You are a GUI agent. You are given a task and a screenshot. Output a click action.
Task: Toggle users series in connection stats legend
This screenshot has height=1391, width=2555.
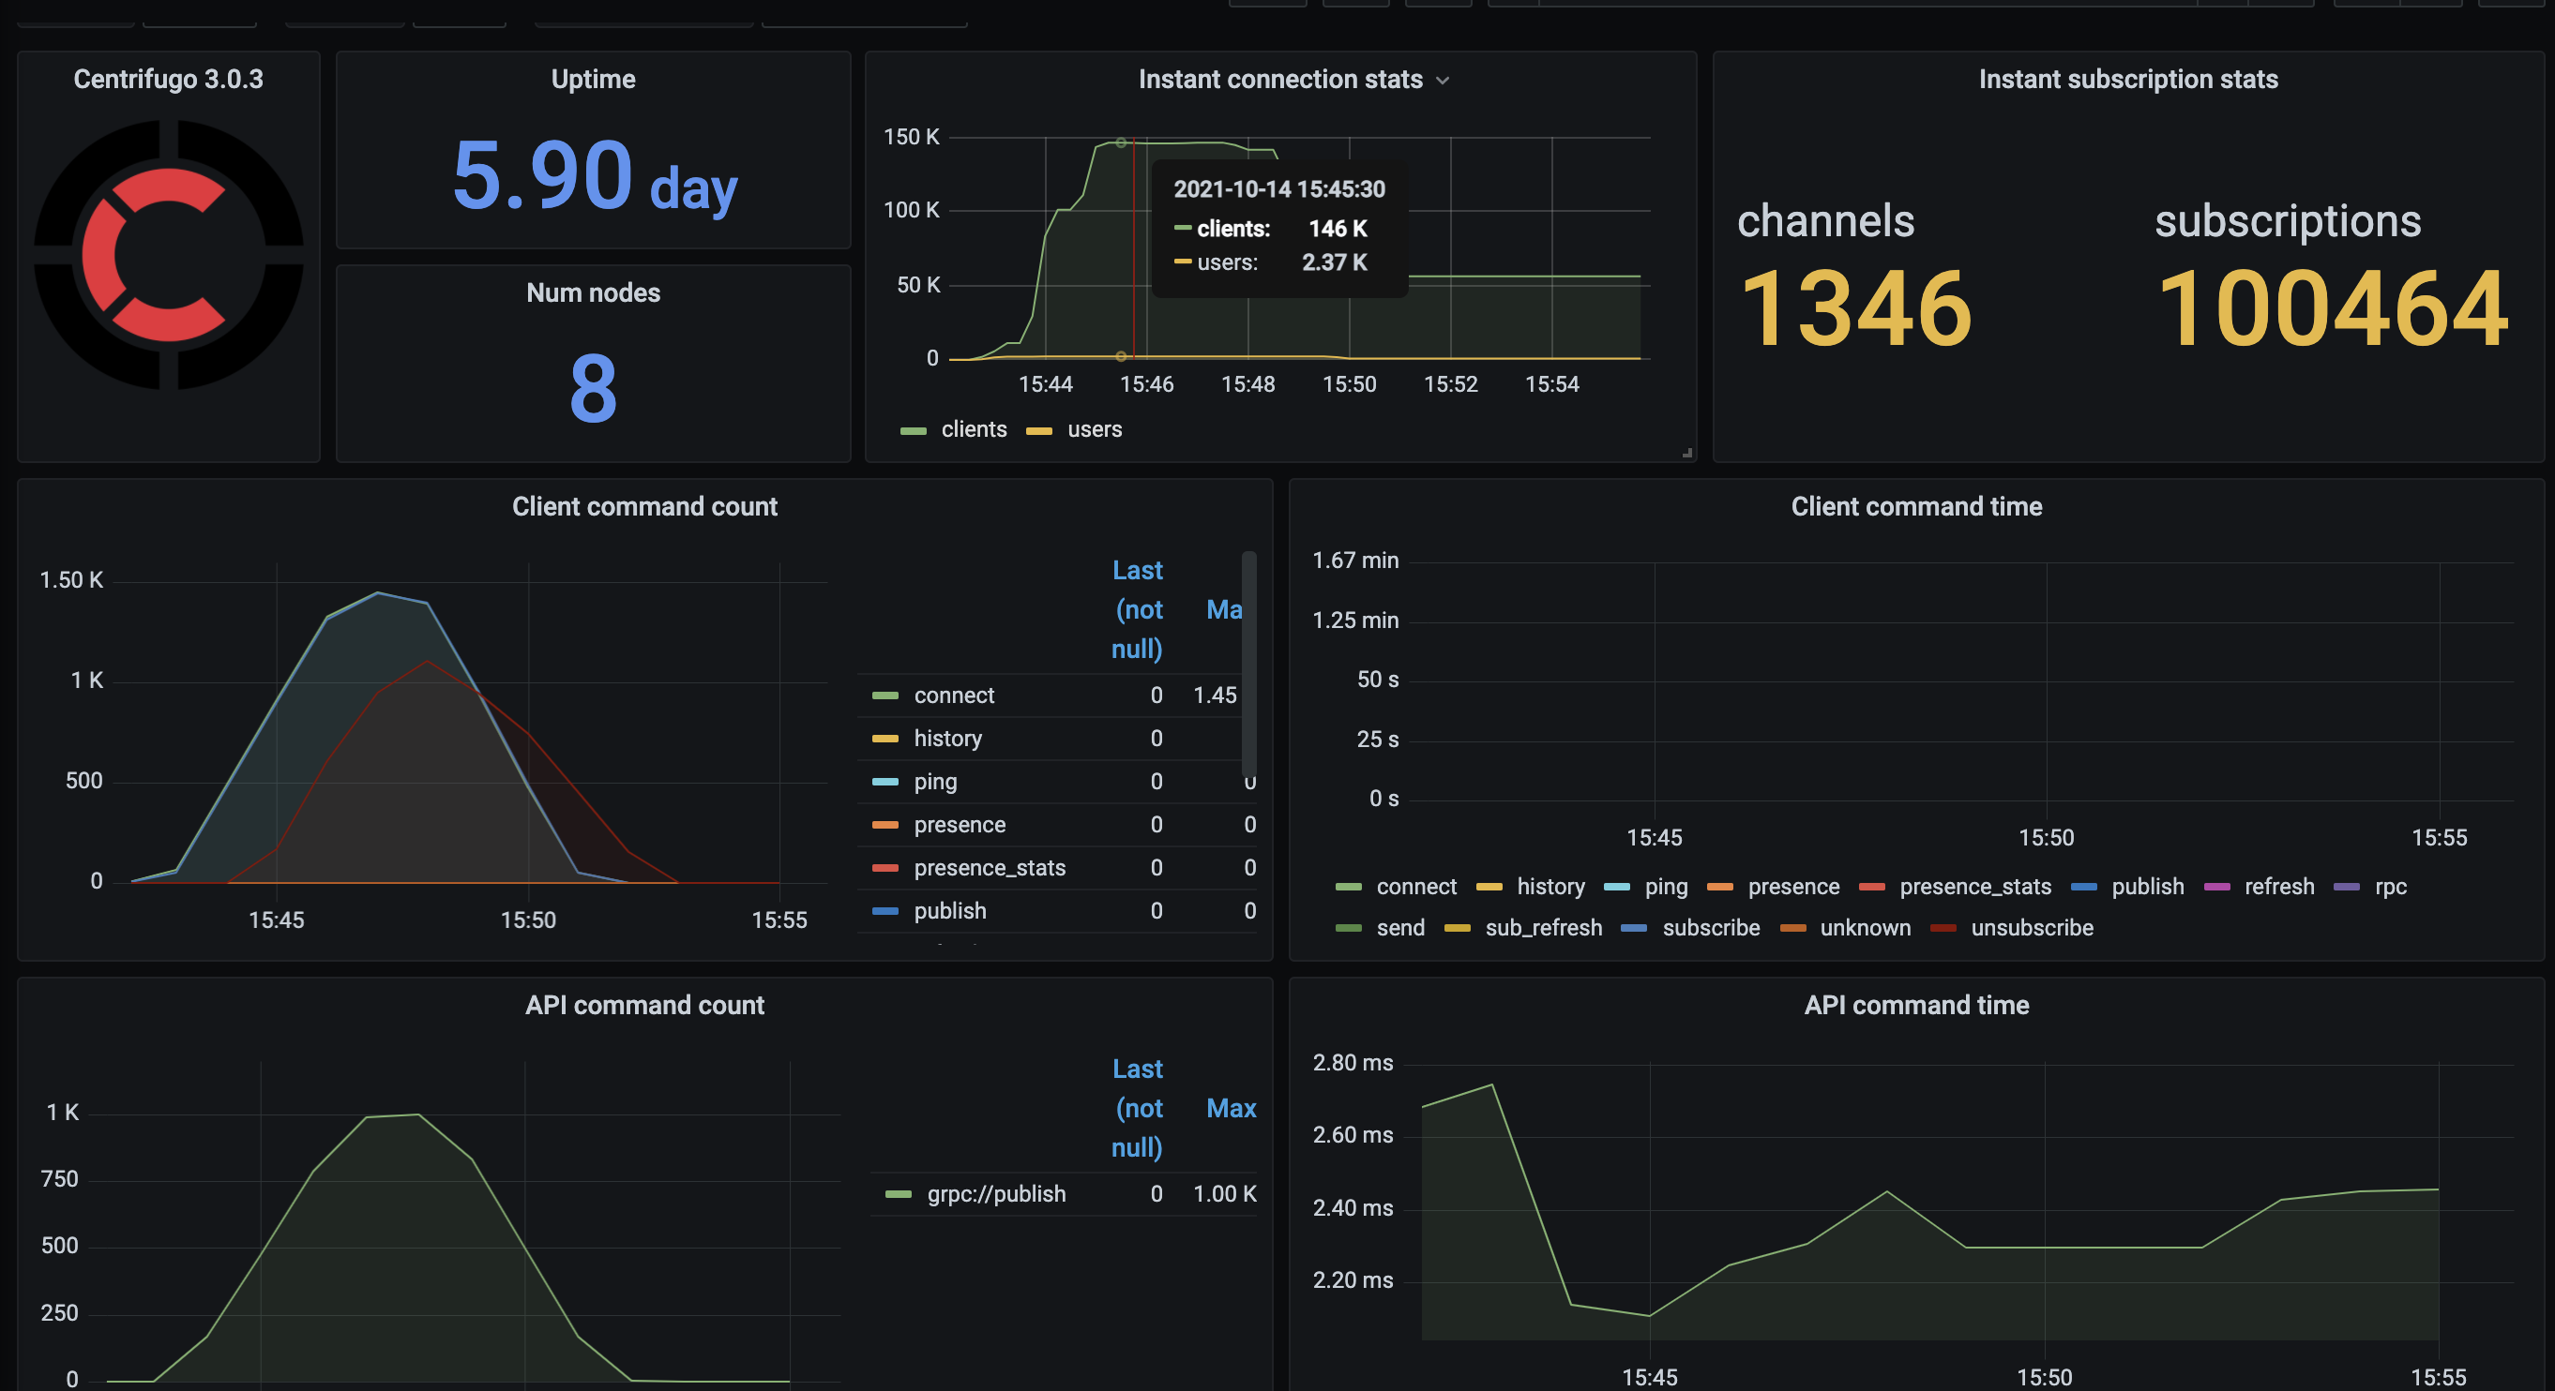click(x=1094, y=429)
